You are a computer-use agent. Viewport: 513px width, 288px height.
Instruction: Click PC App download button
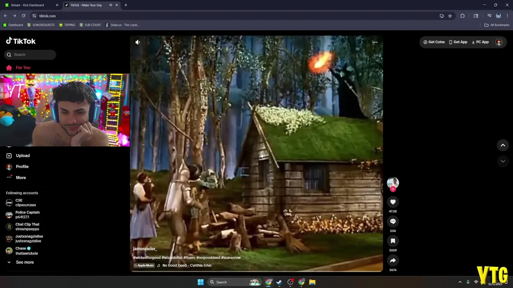click(x=480, y=42)
